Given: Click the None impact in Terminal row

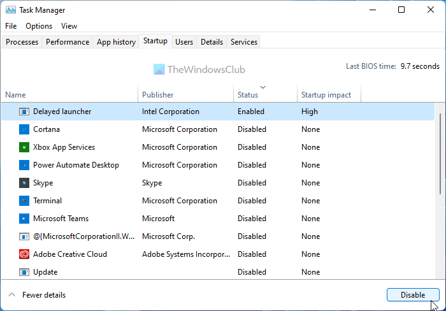Looking at the screenshot, I should coord(311,201).
